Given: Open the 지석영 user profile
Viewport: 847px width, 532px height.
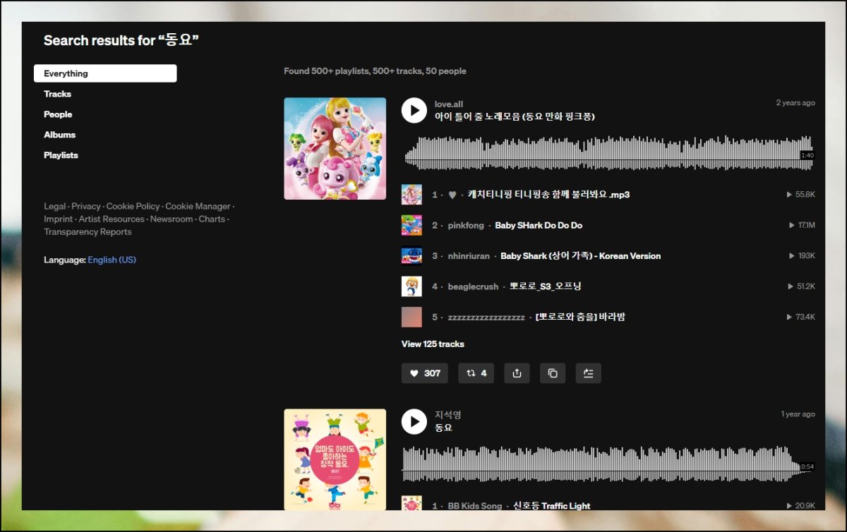Looking at the screenshot, I should 447,415.
